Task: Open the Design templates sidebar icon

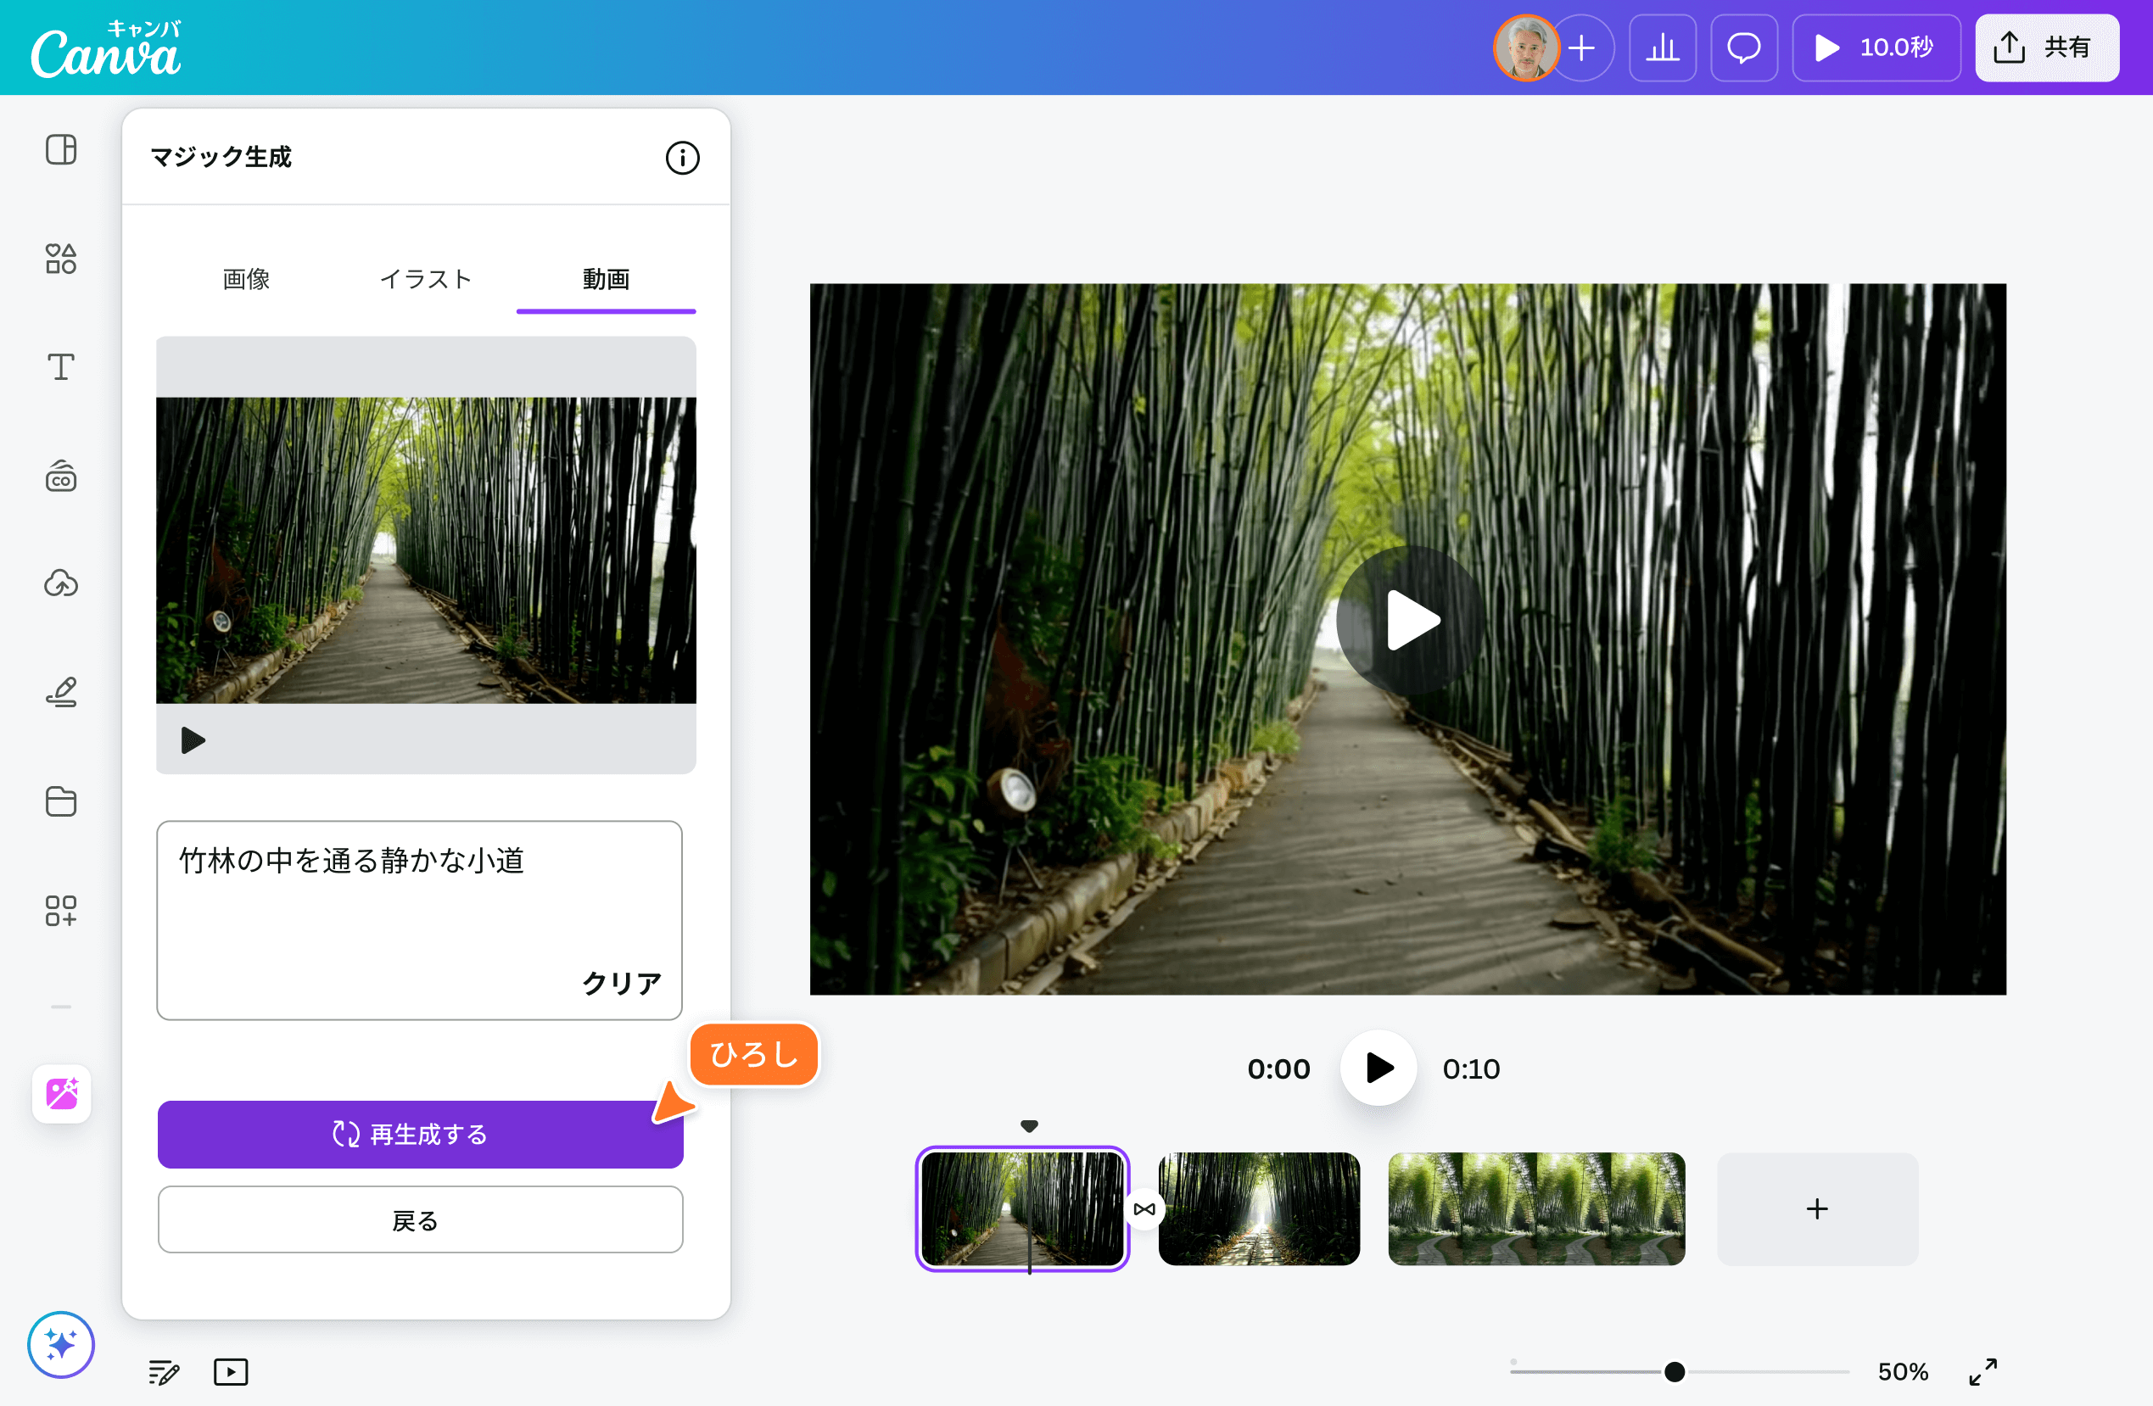Action: point(60,149)
